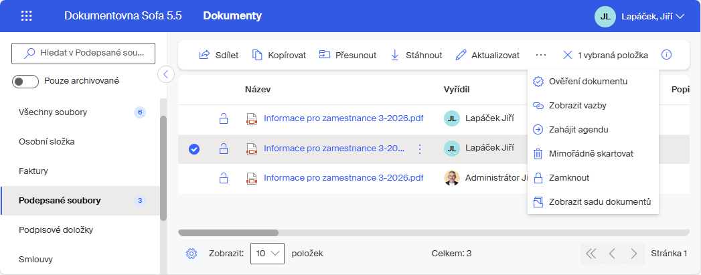Select Mimořádně skartovat menu entry
The height and width of the screenshot is (275, 701).
[593, 154]
